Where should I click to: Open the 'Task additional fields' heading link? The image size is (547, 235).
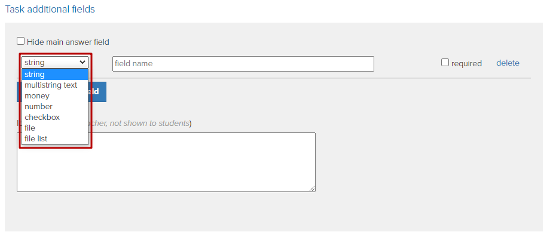pos(50,9)
